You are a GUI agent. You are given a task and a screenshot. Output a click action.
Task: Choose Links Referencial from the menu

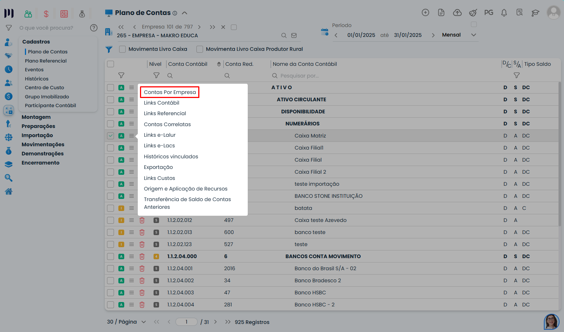pos(165,113)
